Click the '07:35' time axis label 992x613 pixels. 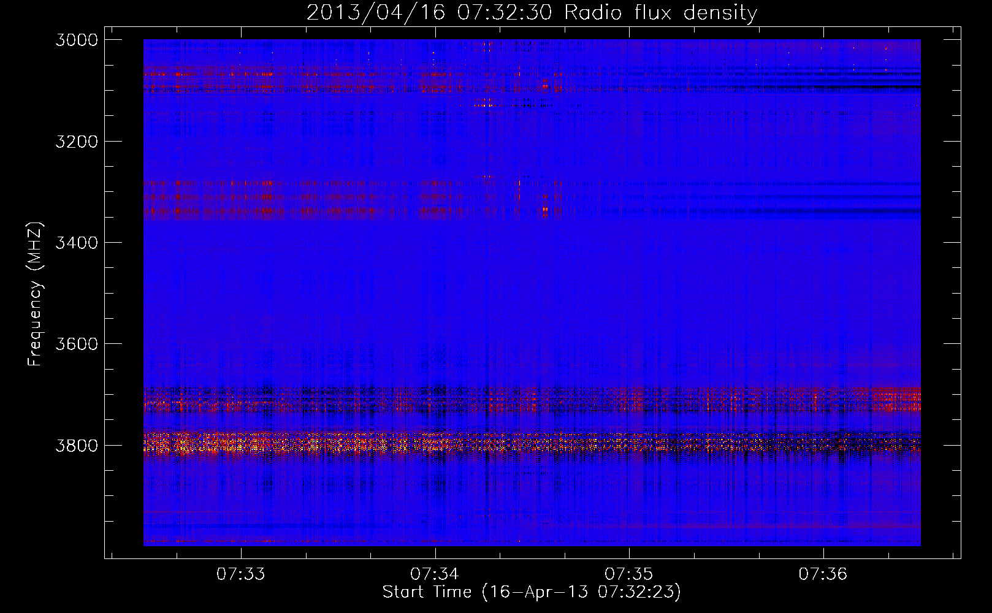(629, 574)
